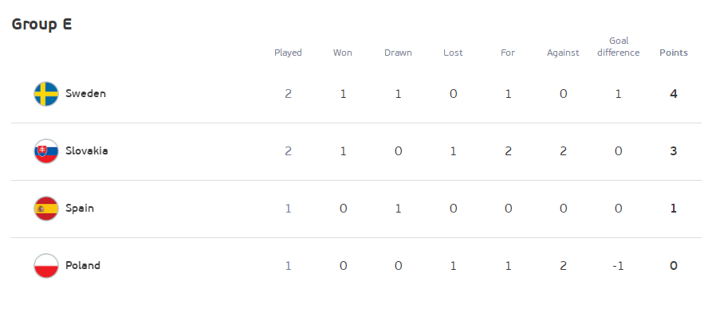Click the Won column header
This screenshot has width=716, height=328.
[x=343, y=53]
